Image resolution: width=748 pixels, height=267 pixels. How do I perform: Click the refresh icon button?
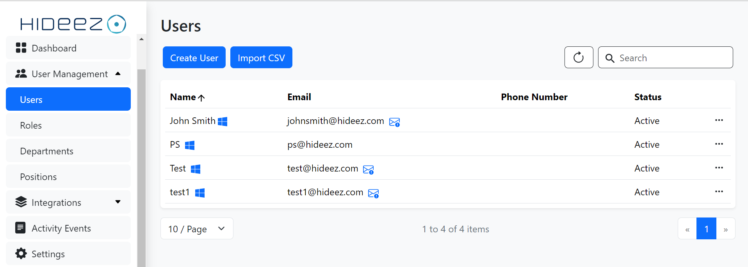(x=579, y=58)
